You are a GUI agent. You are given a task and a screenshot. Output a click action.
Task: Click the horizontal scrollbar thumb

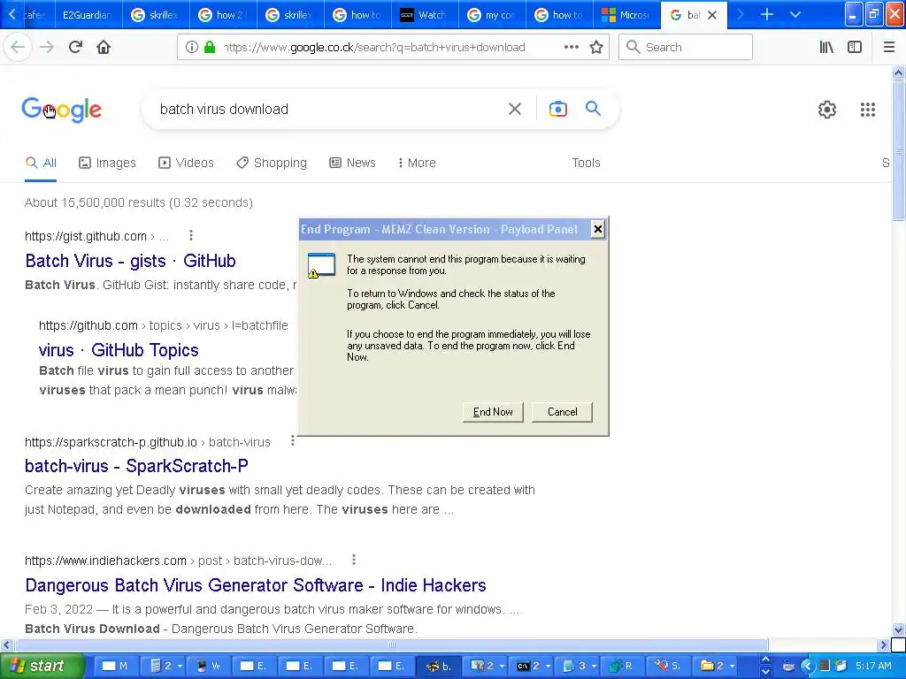tap(391, 645)
